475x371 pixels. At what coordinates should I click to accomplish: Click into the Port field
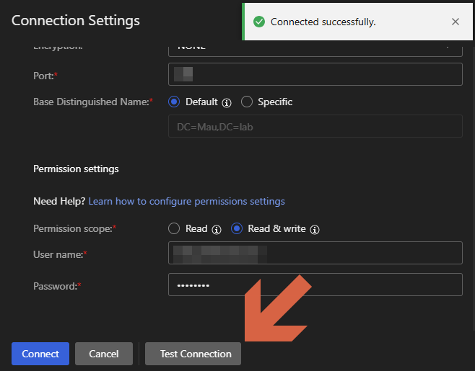coord(315,74)
